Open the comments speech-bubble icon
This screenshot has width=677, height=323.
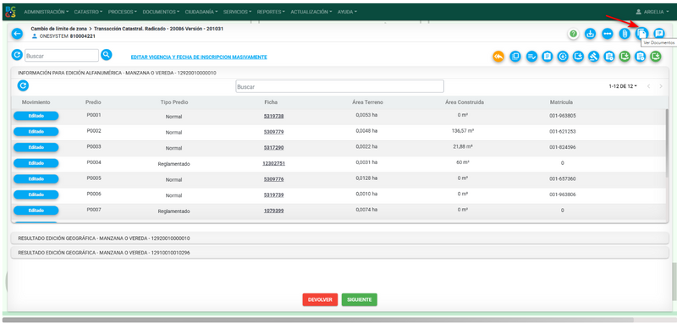point(658,34)
